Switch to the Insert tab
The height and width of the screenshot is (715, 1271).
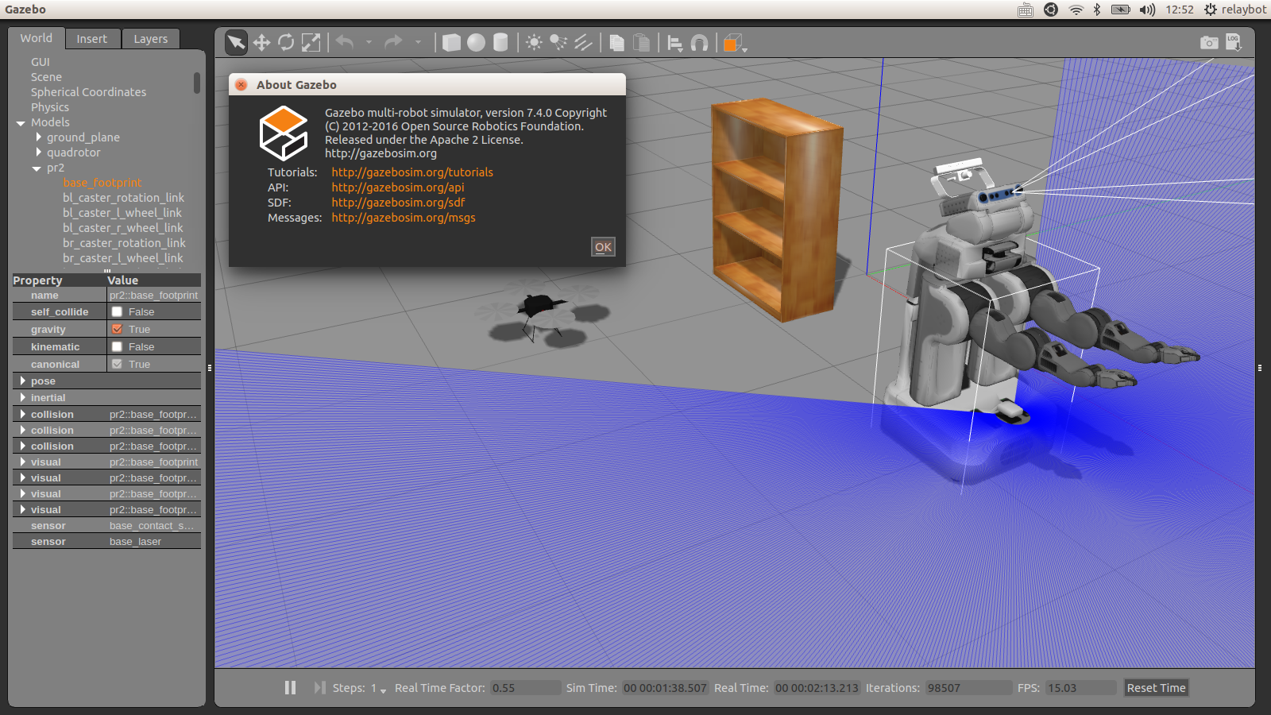pyautogui.click(x=92, y=39)
